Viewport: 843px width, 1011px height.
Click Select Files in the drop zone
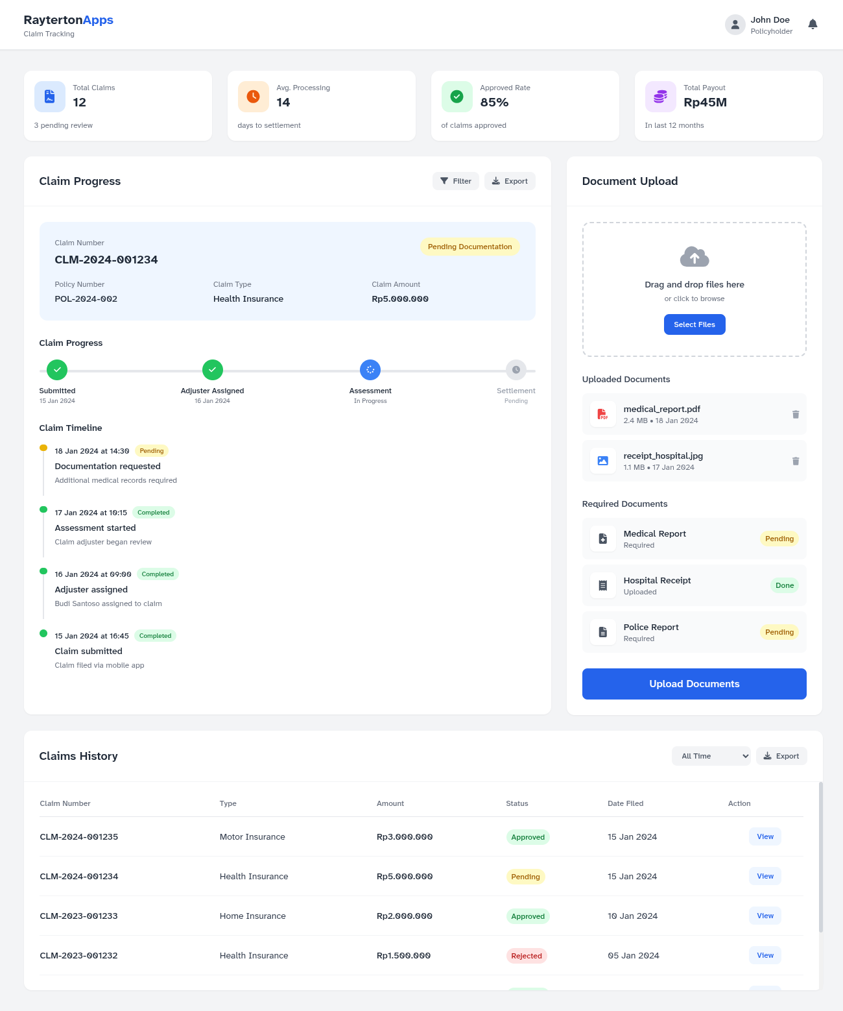coord(695,324)
